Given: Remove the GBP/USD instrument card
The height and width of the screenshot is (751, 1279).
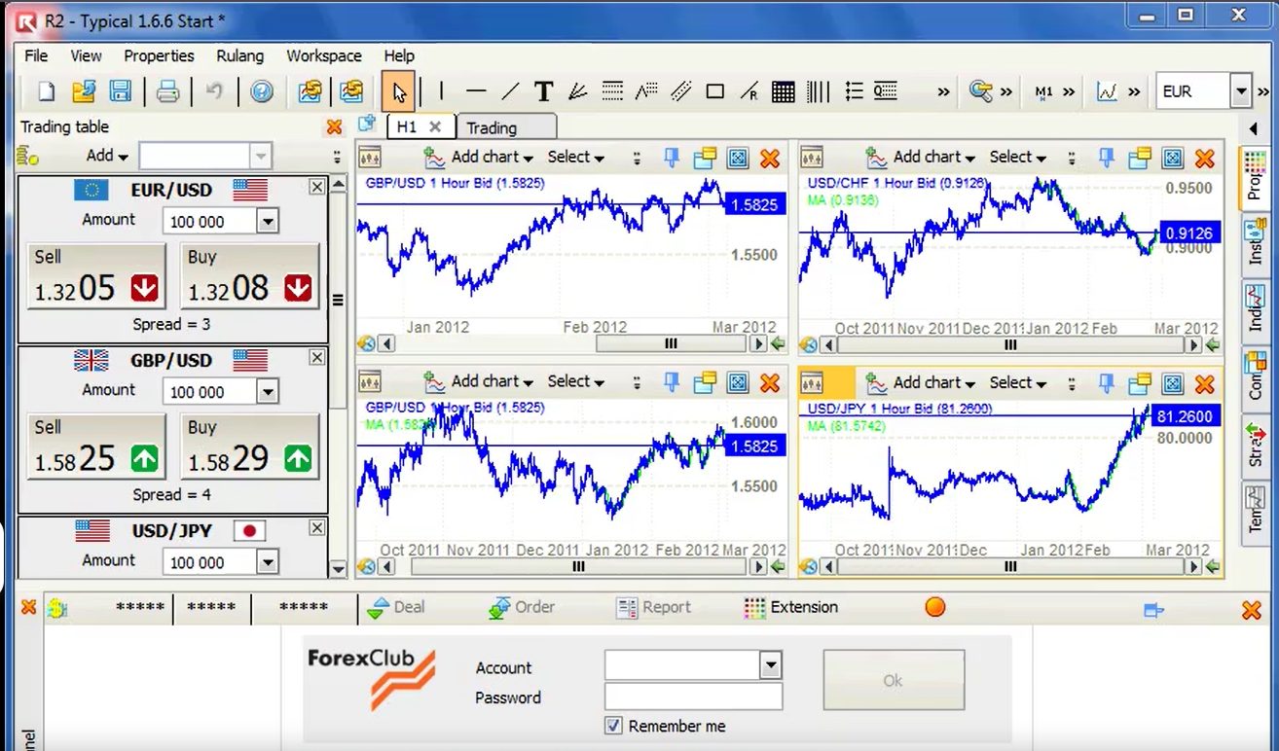Looking at the screenshot, I should pos(316,357).
